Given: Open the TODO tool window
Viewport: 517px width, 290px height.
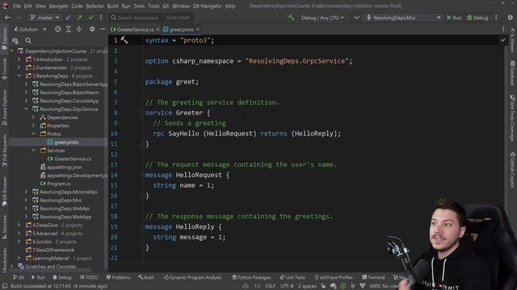Looking at the screenshot, I should 89,277.
